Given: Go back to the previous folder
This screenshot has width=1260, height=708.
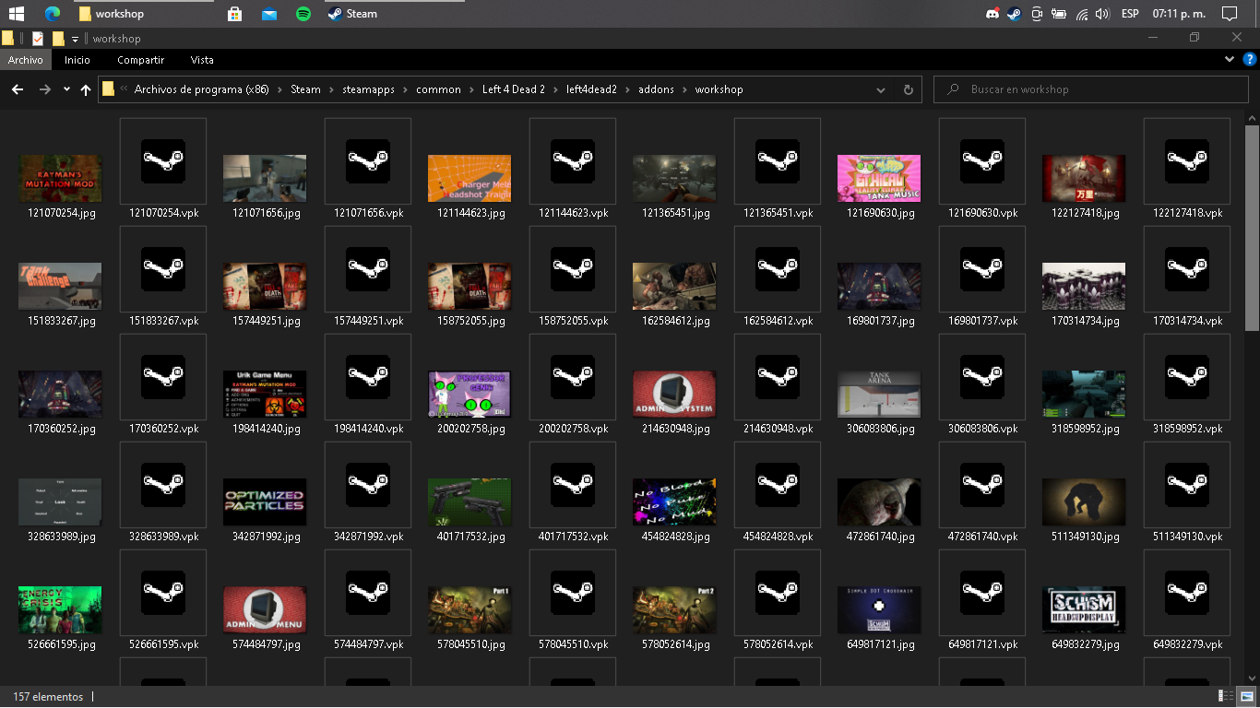Looking at the screenshot, I should (17, 89).
